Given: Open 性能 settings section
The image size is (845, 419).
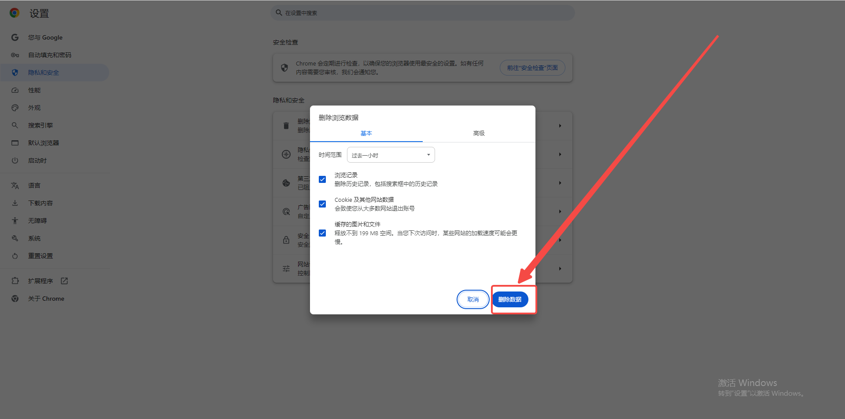Looking at the screenshot, I should coord(55,90).
